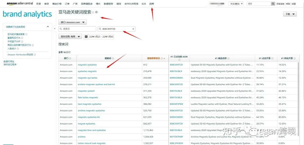
Task: Open the 品牌旗舰店 menu
Action: (87, 4)
